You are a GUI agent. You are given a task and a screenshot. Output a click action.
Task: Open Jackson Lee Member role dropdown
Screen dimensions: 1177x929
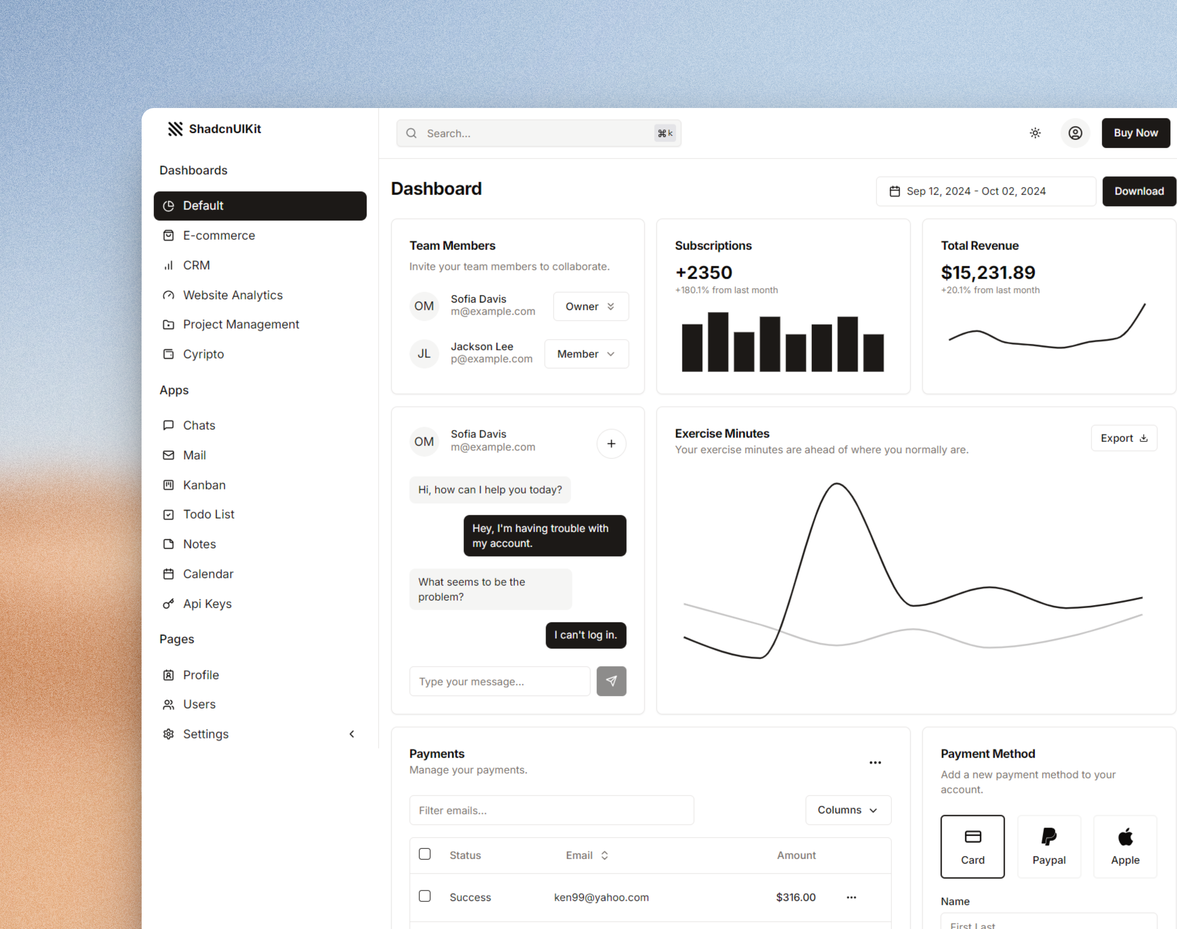pos(587,354)
